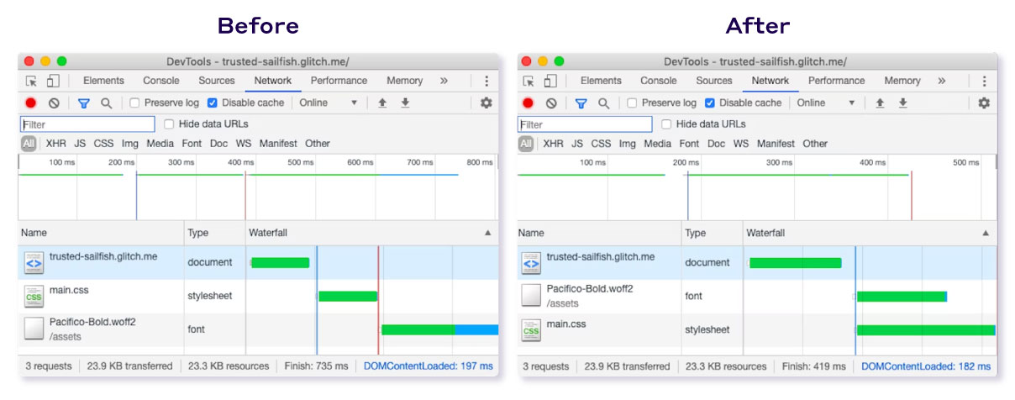This screenshot has height=400, width=1015.
Task: Open Memory tab in After window
Action: [x=902, y=81]
